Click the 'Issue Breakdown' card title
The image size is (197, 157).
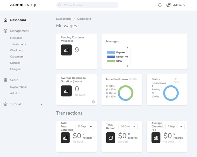tap(117, 79)
